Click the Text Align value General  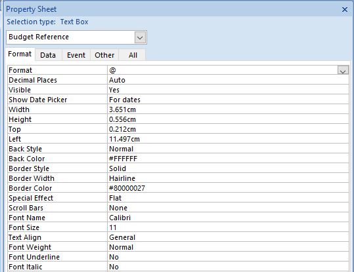tap(228, 237)
